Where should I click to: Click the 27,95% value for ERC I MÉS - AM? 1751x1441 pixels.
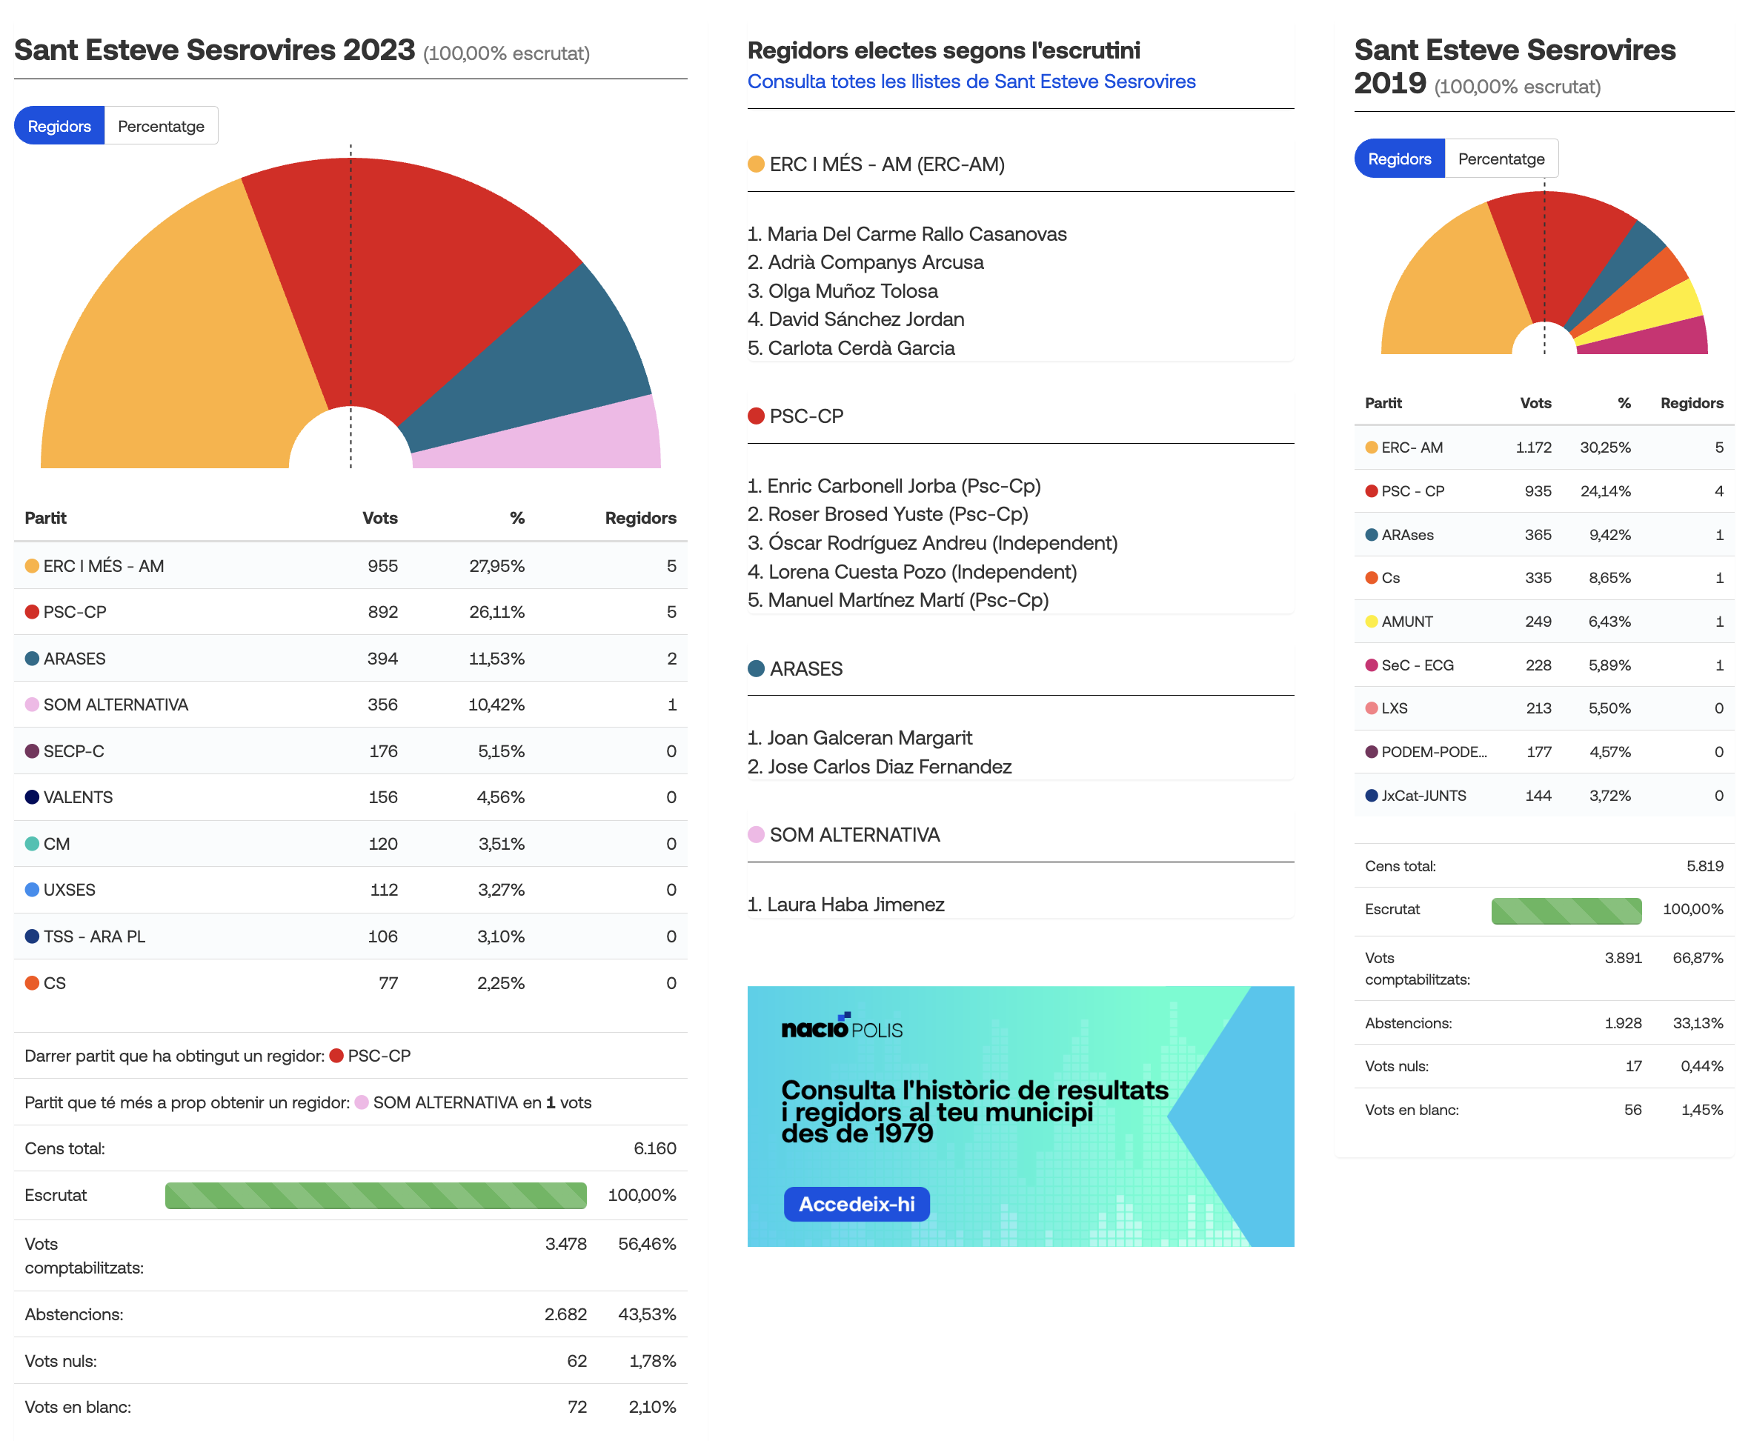[496, 566]
